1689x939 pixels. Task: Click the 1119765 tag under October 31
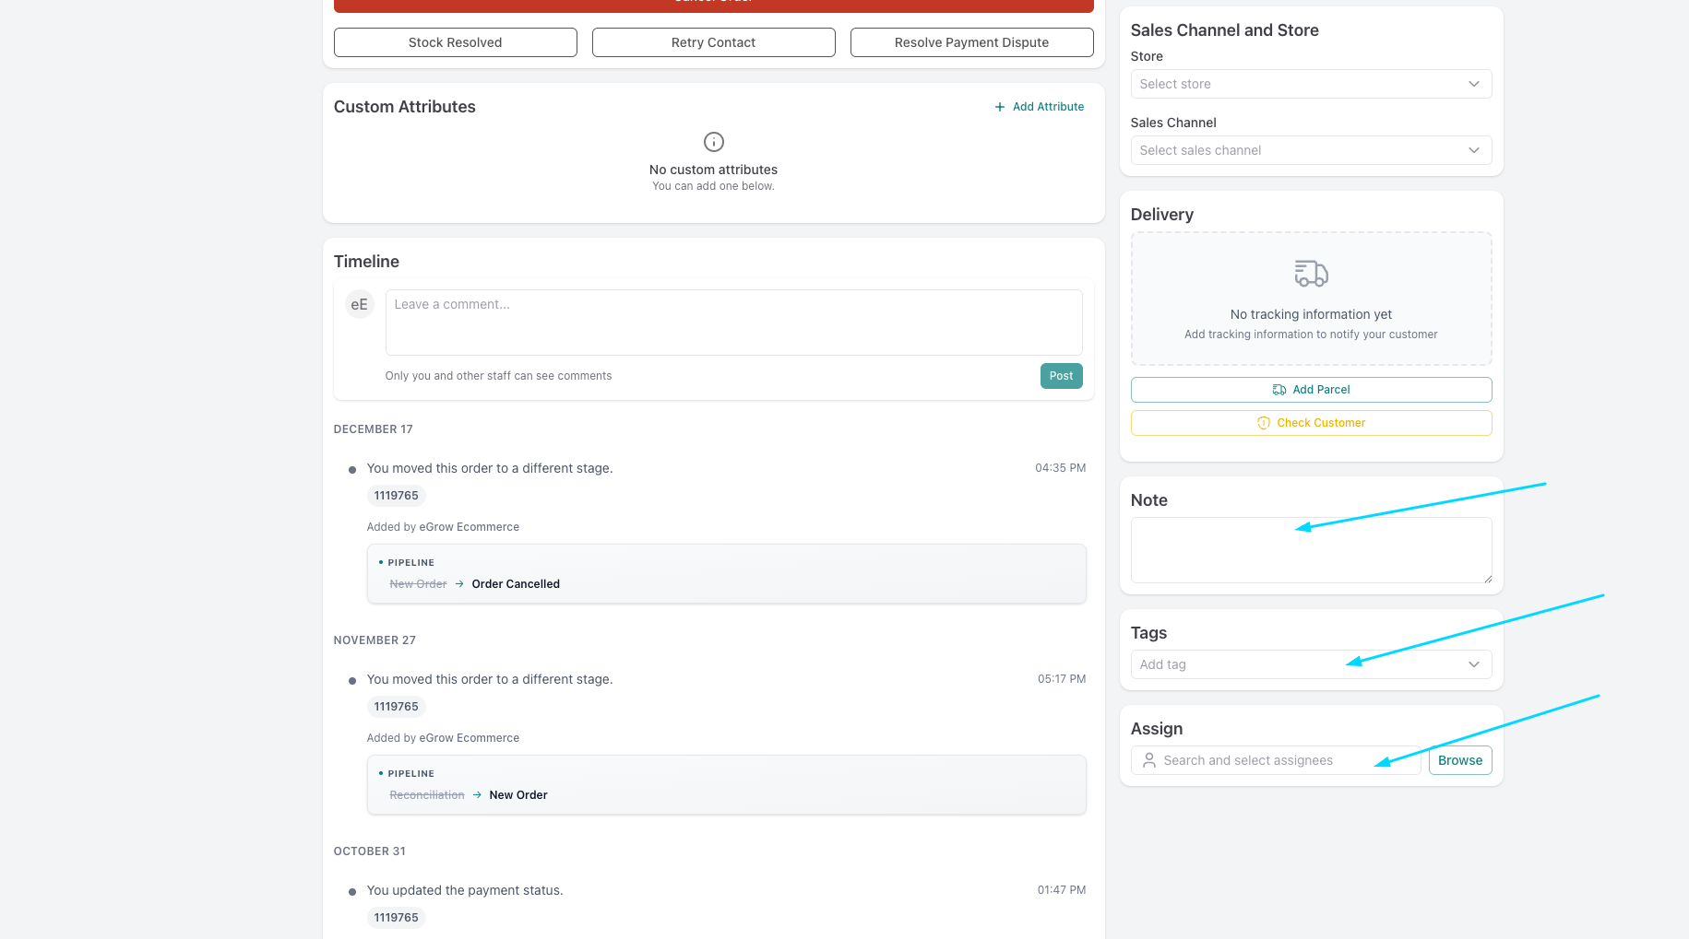[x=397, y=918]
